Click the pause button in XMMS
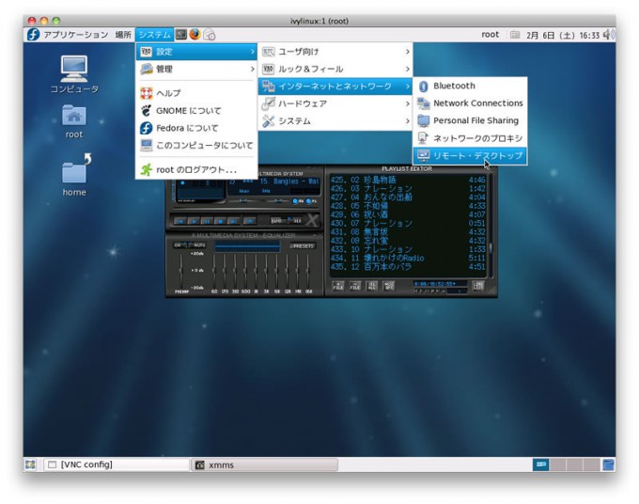 (207, 221)
